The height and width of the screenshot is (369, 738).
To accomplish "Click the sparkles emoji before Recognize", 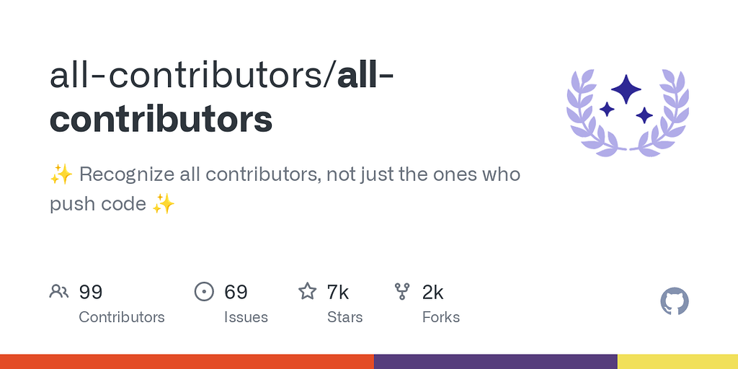I will (61, 174).
